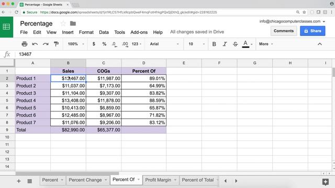Open the zoom 100% dropdown

(76, 44)
